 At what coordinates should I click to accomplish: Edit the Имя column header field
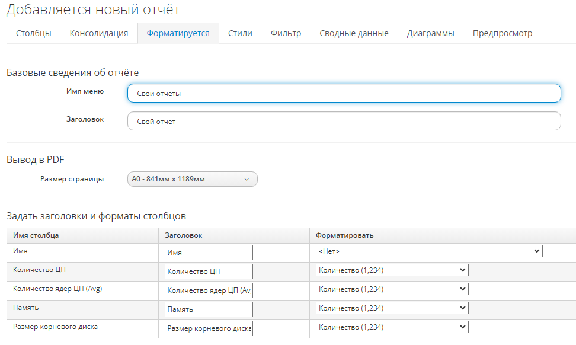click(209, 253)
